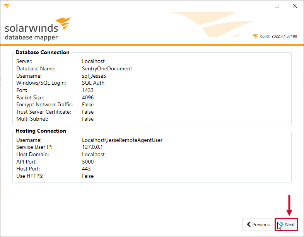This screenshot has height=237, width=304.
Task: Click hosting username Localhost\JesseRemoteAgentUser
Action: pyautogui.click(x=122, y=140)
